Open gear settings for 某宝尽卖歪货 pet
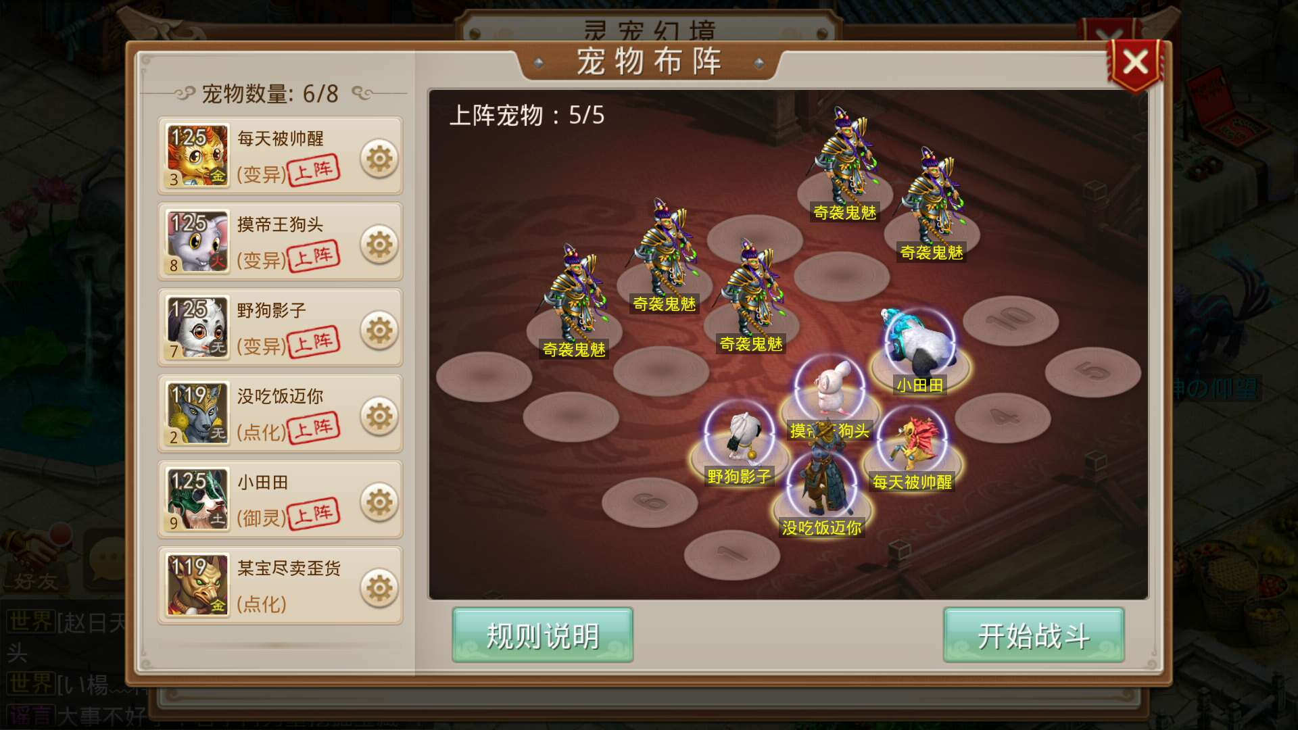The height and width of the screenshot is (730, 1298). point(379,588)
